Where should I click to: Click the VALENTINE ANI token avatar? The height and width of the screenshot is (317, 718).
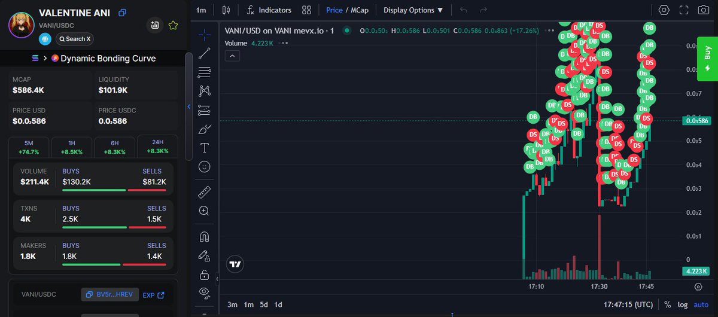click(21, 25)
